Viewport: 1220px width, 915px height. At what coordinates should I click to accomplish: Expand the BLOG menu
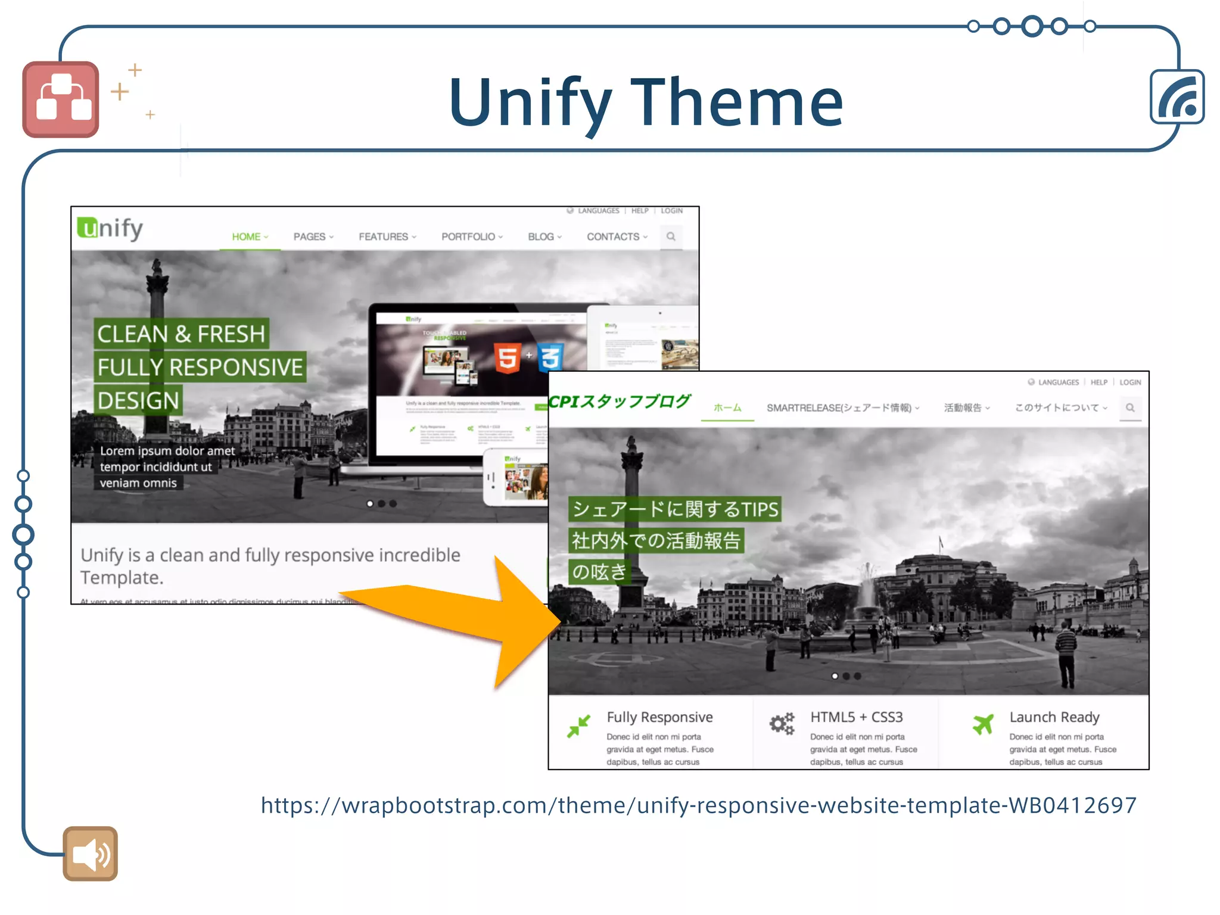point(544,236)
